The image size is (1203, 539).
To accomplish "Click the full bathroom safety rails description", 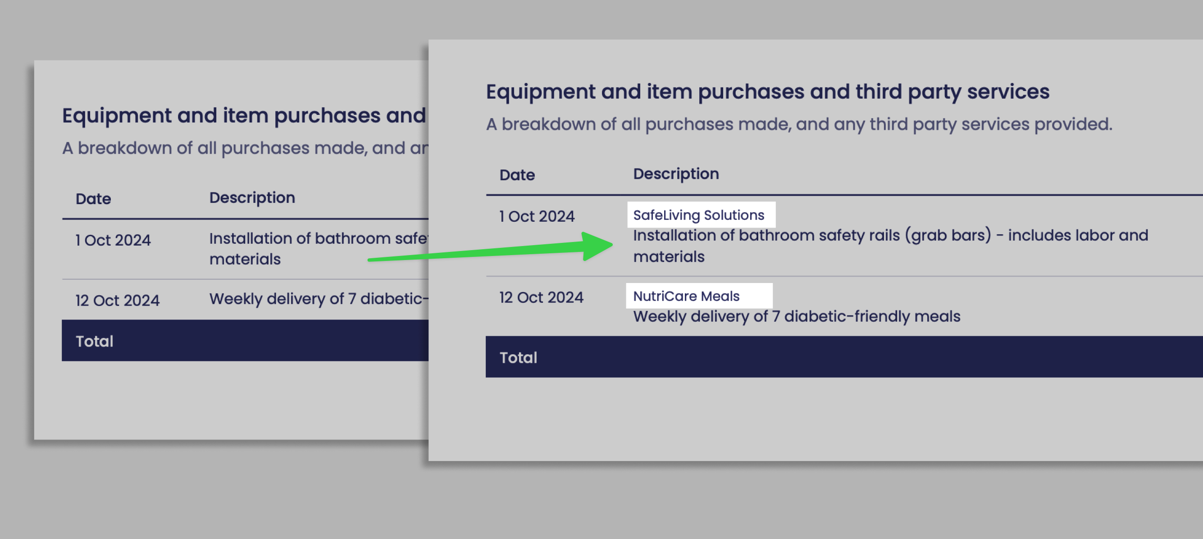I will (890, 246).
